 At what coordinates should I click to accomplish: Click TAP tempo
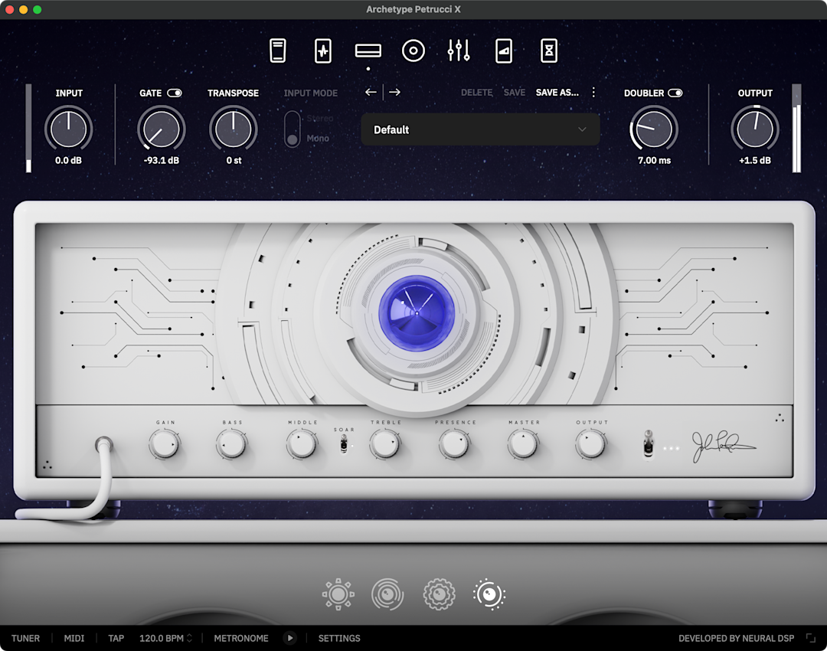[116, 638]
